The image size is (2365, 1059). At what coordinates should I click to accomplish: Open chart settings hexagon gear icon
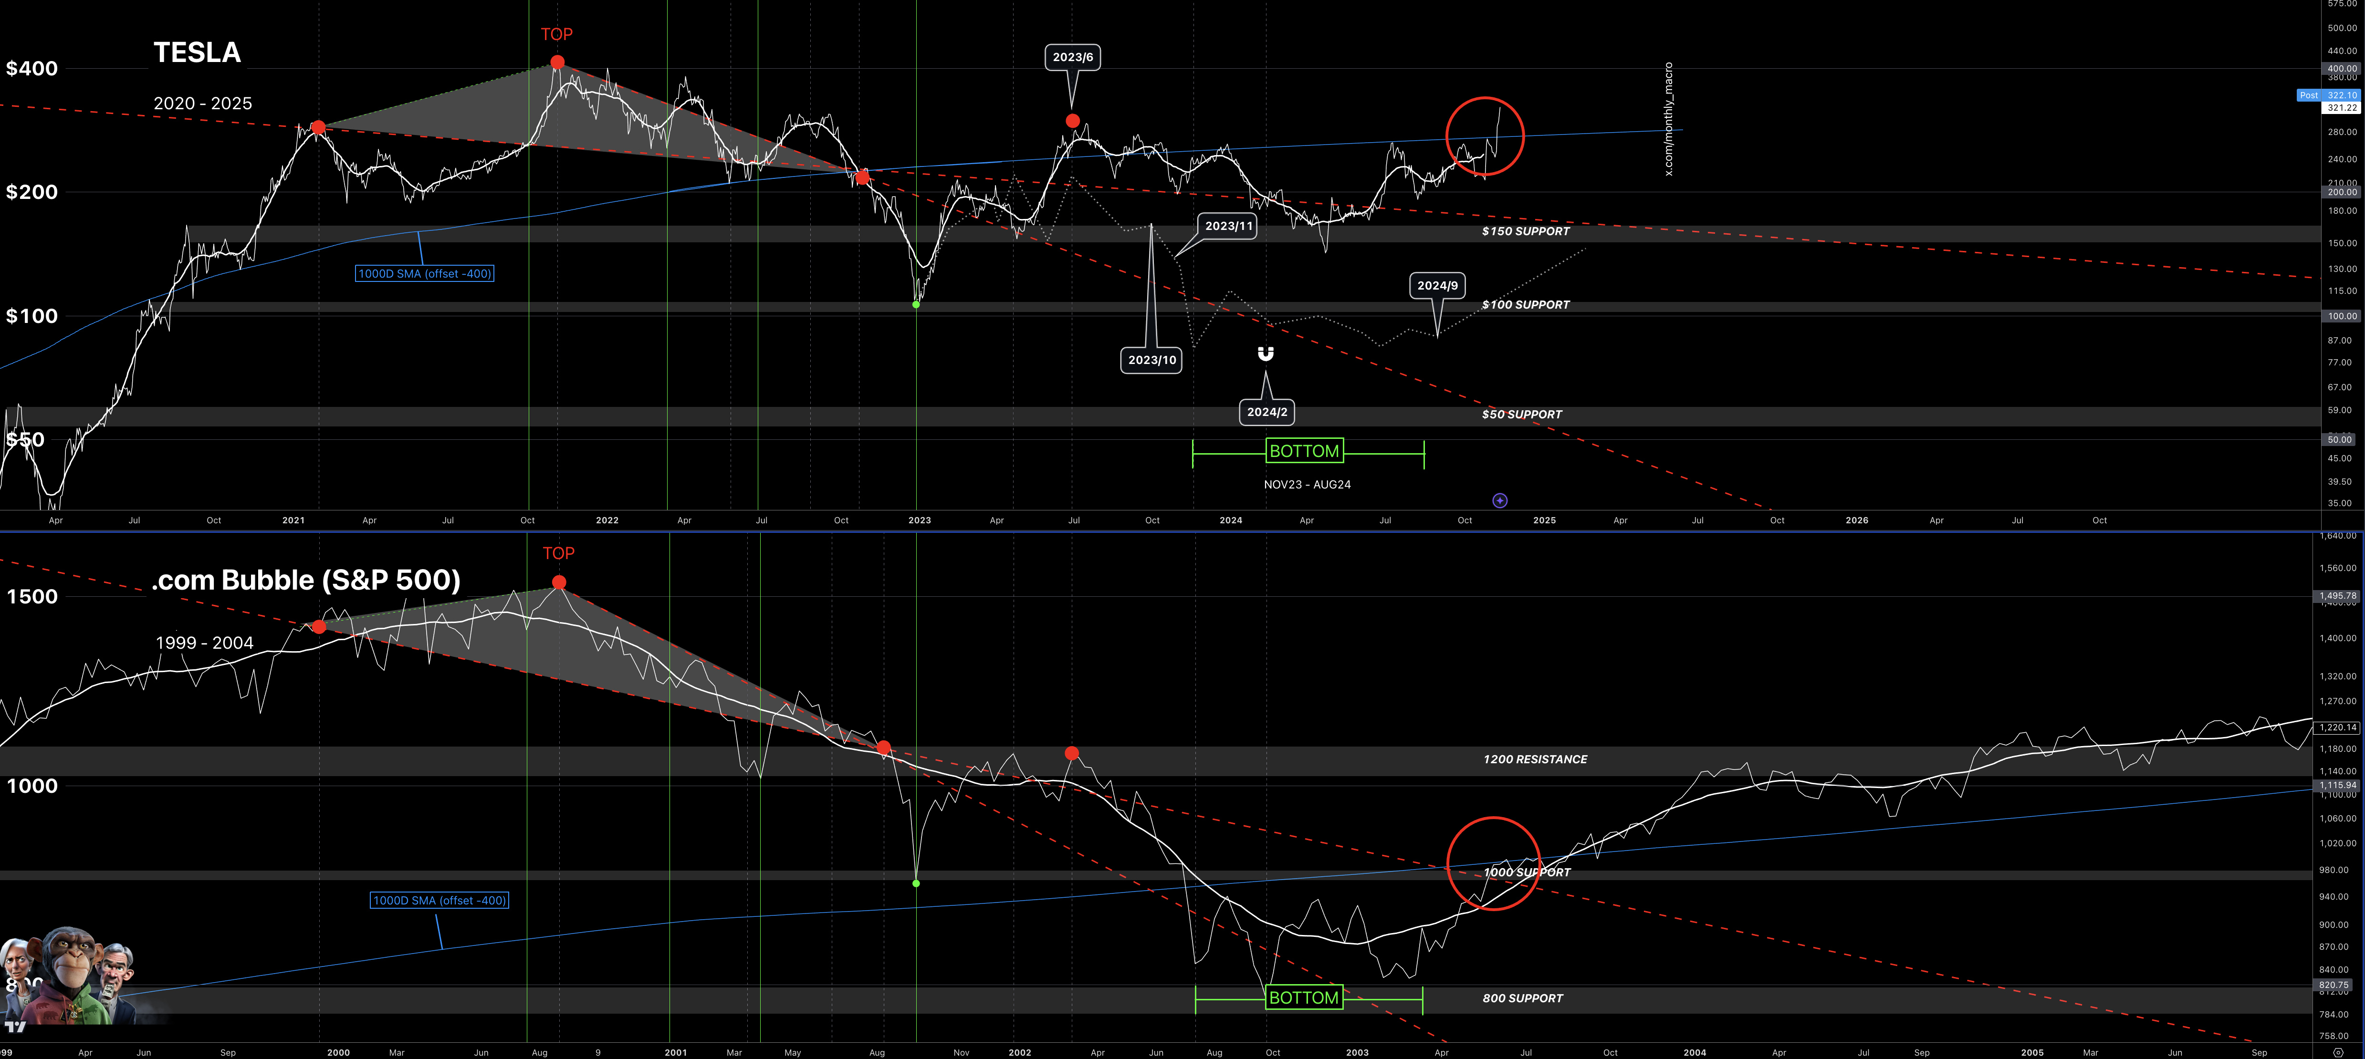point(2338,1052)
